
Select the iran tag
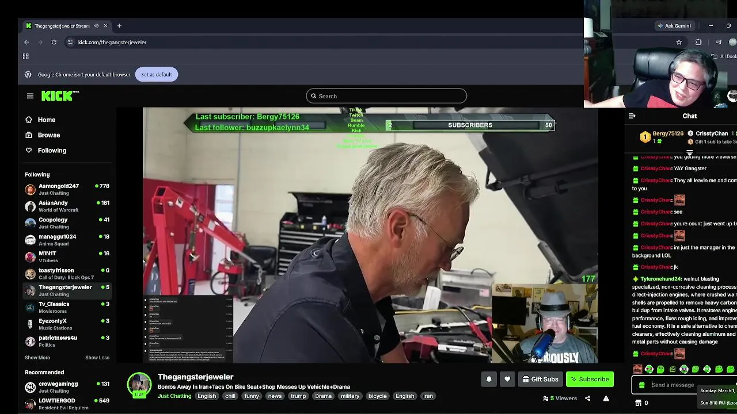(x=428, y=396)
